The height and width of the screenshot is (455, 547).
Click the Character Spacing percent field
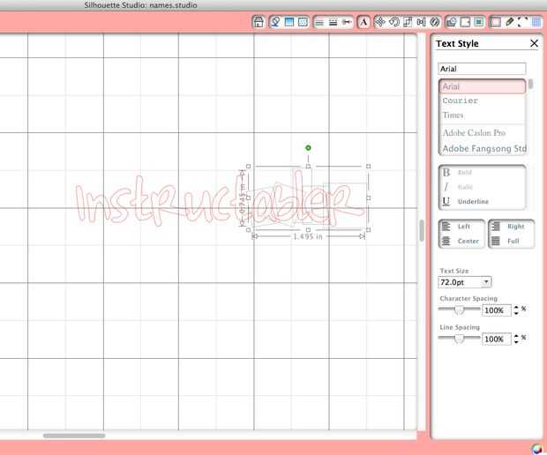497,310
